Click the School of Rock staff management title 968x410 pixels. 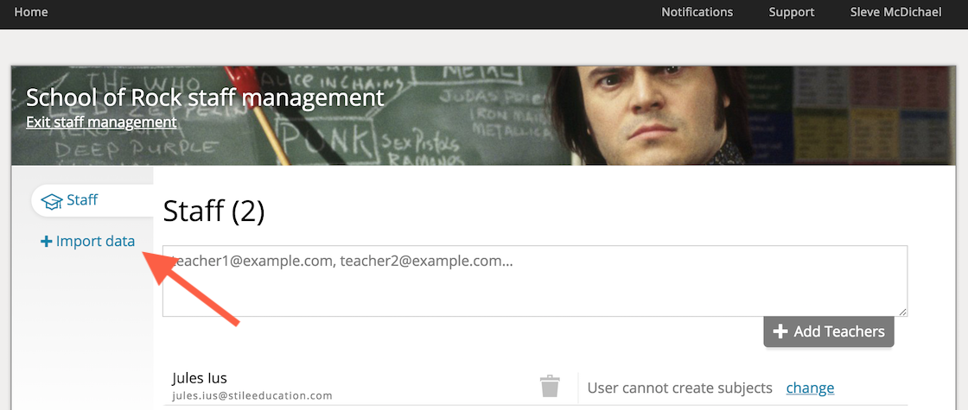point(205,98)
